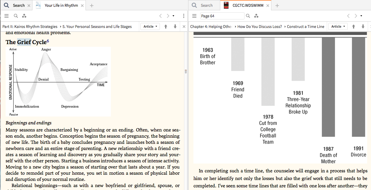The image size is (371, 190).
Task: Go back in left panel history
Action: pyautogui.click(x=161, y=16)
